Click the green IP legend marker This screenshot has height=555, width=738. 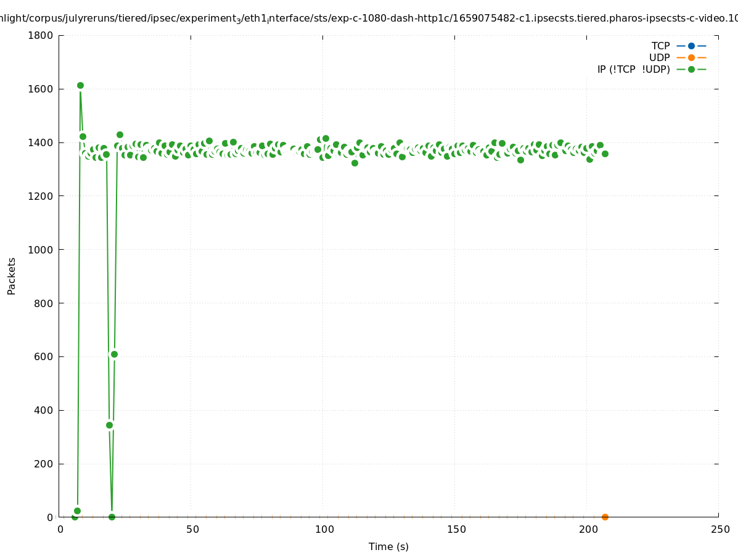(691, 69)
